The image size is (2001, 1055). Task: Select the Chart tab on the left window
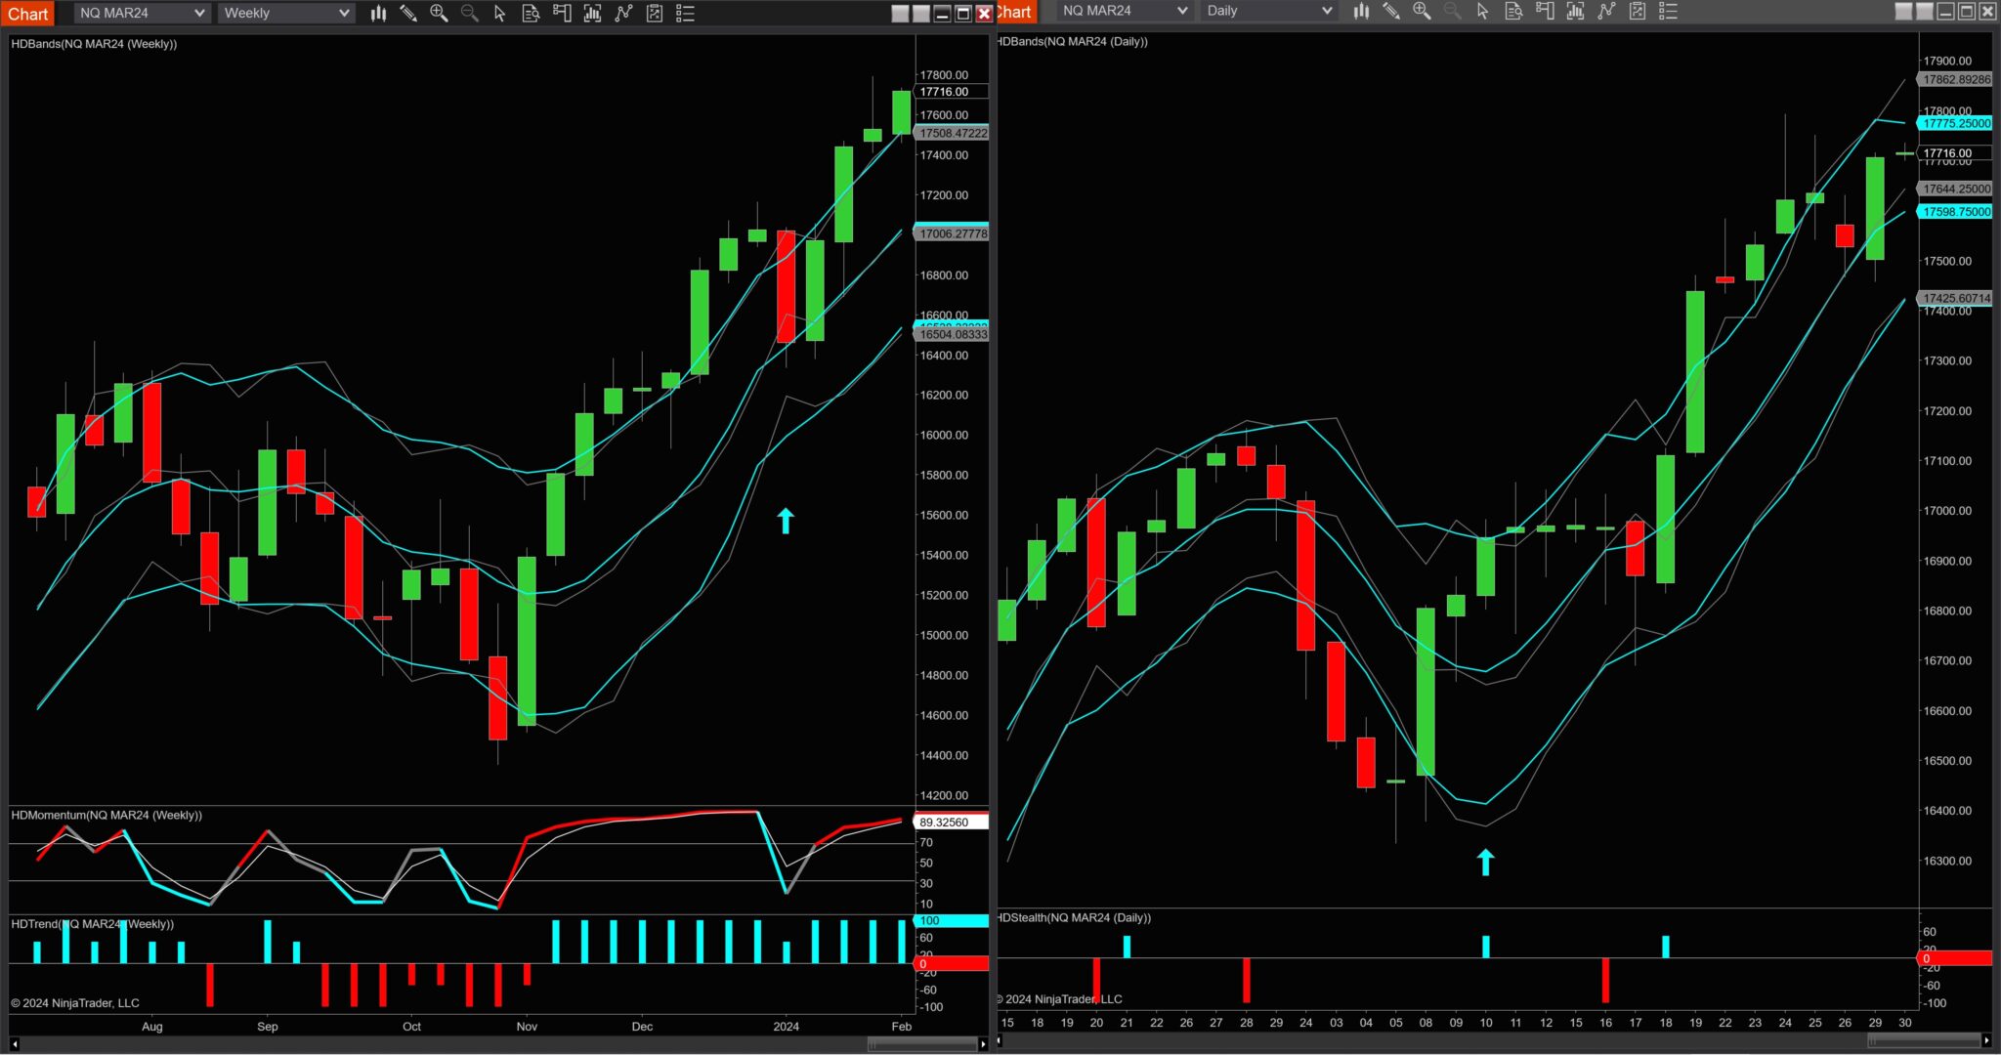click(27, 13)
